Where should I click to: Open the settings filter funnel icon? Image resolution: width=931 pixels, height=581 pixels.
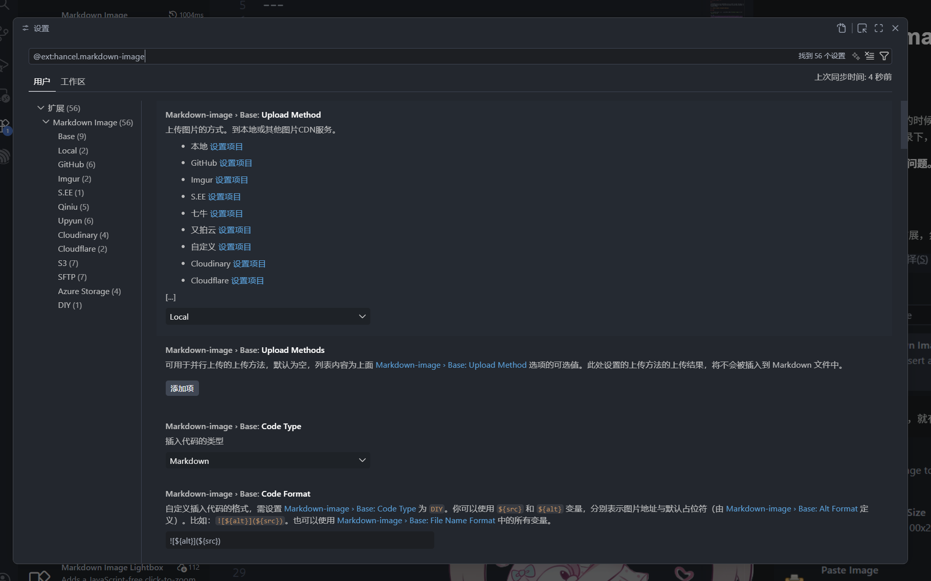(884, 56)
